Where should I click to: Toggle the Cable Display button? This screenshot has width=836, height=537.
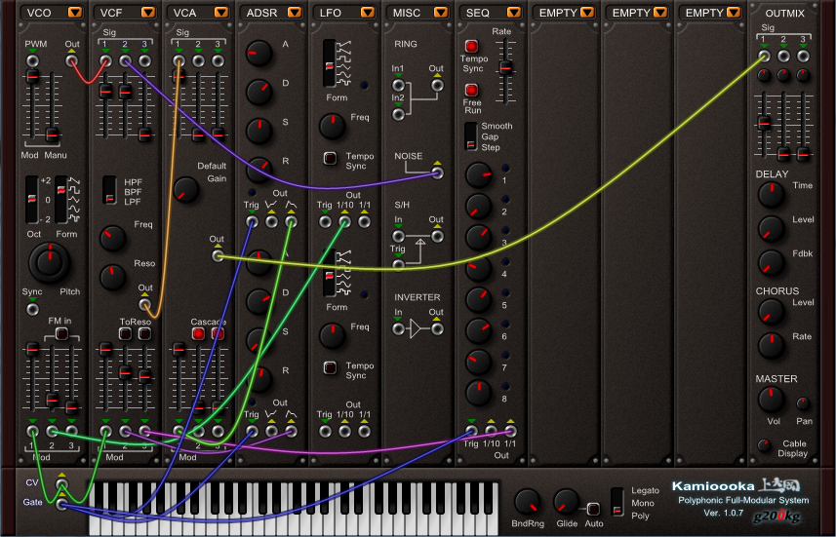(x=765, y=445)
